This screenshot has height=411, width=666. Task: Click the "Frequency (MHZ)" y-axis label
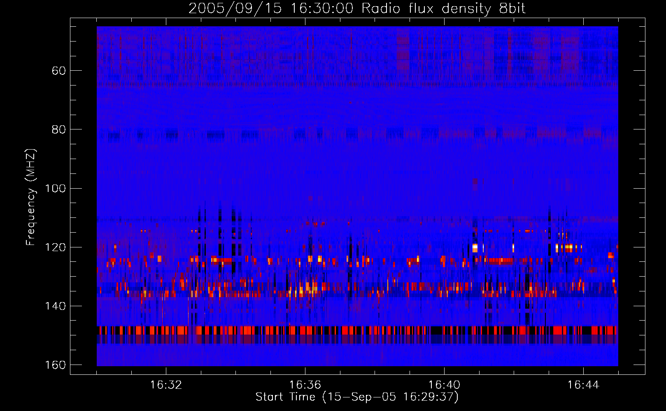click(x=31, y=197)
